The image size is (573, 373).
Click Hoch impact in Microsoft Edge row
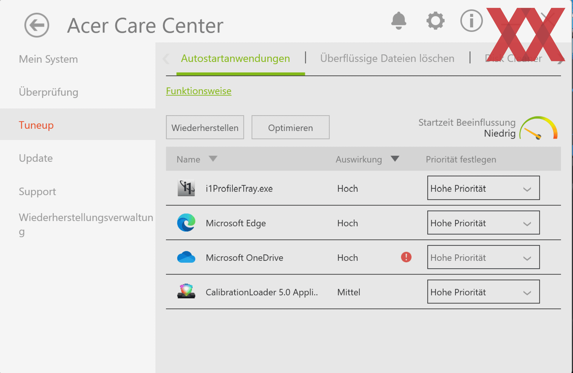click(x=347, y=223)
